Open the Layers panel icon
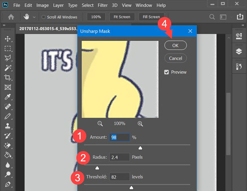 point(239,51)
